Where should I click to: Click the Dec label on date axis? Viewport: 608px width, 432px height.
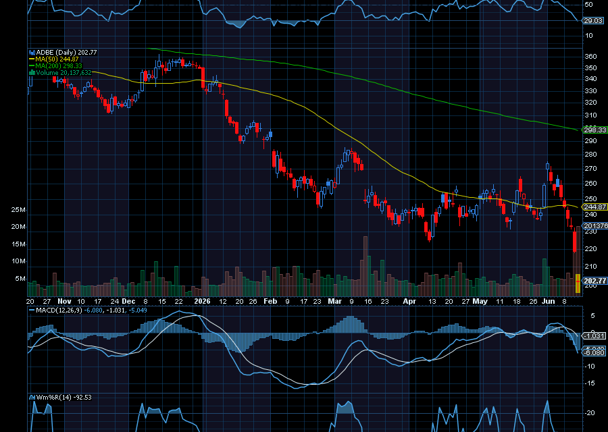pyautogui.click(x=128, y=301)
